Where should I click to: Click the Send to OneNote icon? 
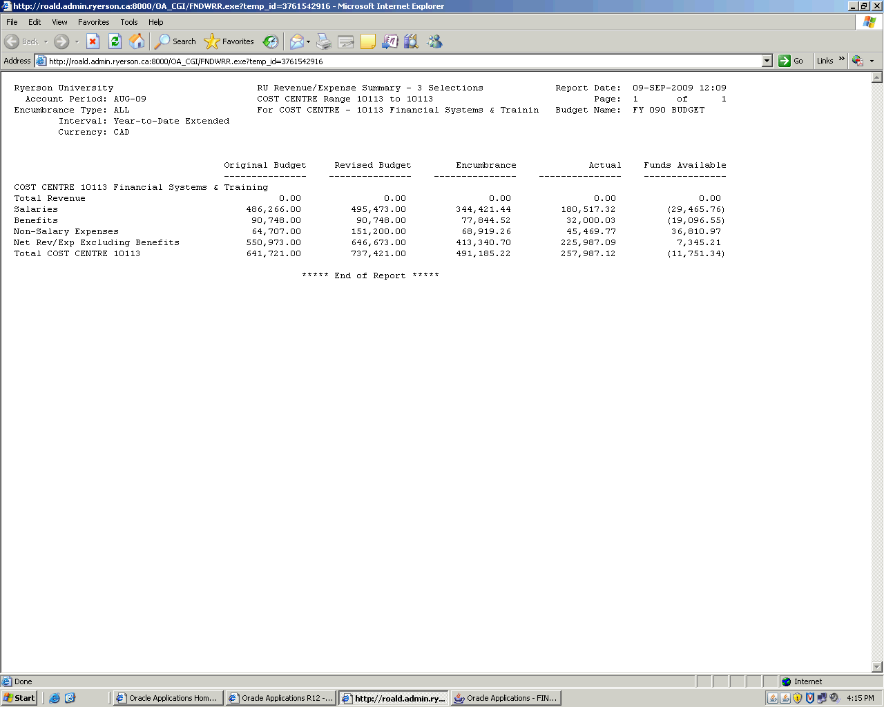(390, 41)
